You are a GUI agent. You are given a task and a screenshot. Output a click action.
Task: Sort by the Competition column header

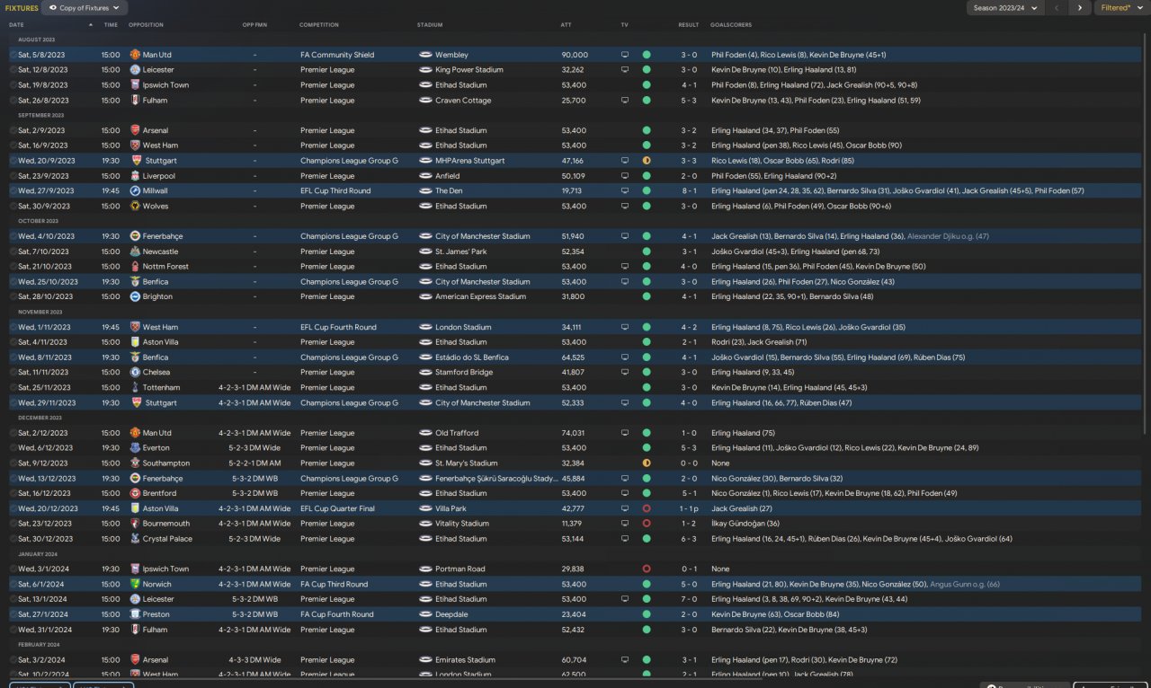(x=319, y=25)
